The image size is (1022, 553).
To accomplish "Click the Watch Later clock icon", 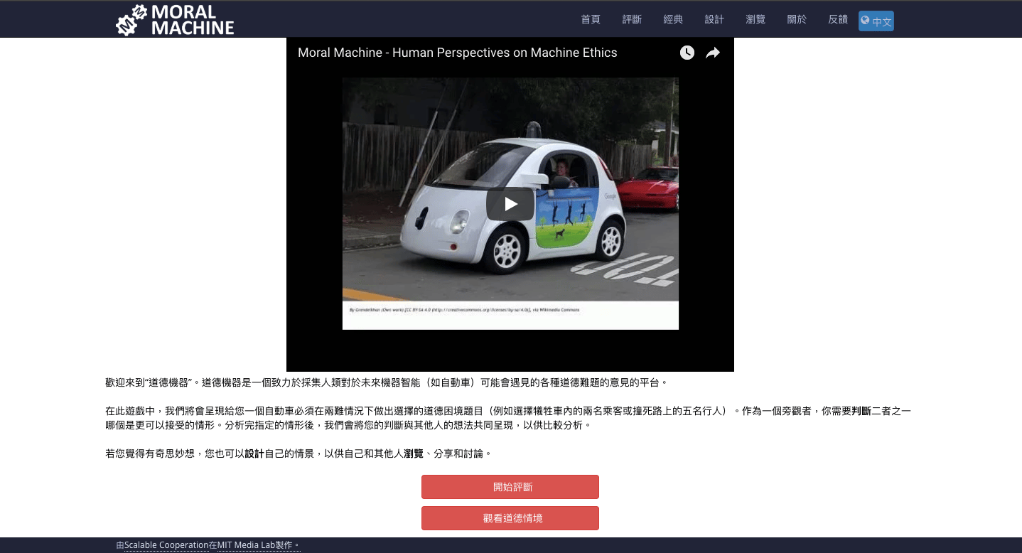I will (x=687, y=53).
